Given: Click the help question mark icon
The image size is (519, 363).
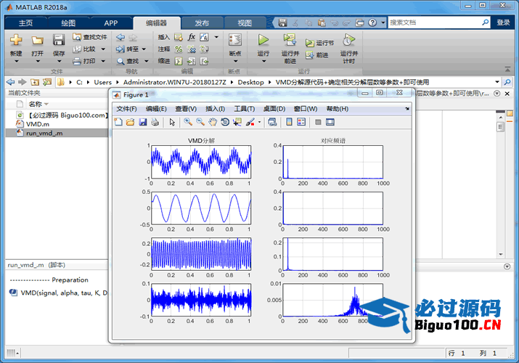Looking at the screenshot, I should (x=372, y=23).
